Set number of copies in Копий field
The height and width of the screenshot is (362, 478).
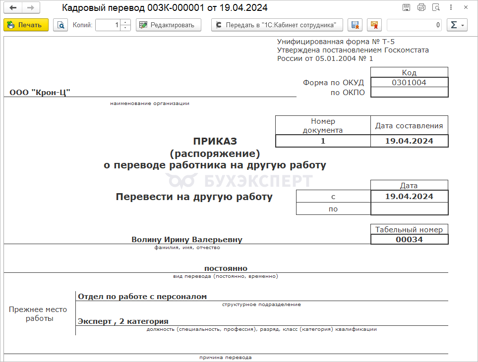pyautogui.click(x=108, y=25)
